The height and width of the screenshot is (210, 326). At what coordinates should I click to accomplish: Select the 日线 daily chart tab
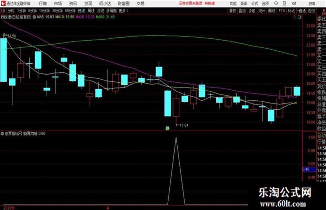click(x=81, y=11)
